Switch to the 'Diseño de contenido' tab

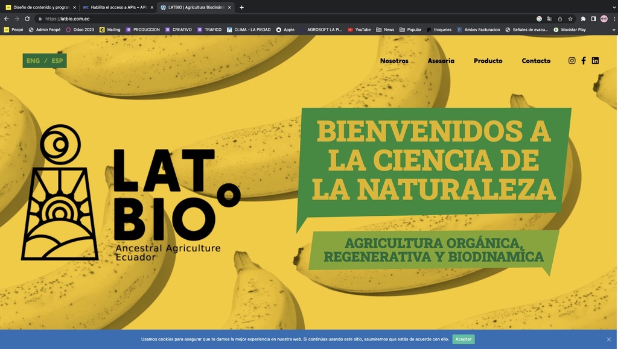coord(40,7)
